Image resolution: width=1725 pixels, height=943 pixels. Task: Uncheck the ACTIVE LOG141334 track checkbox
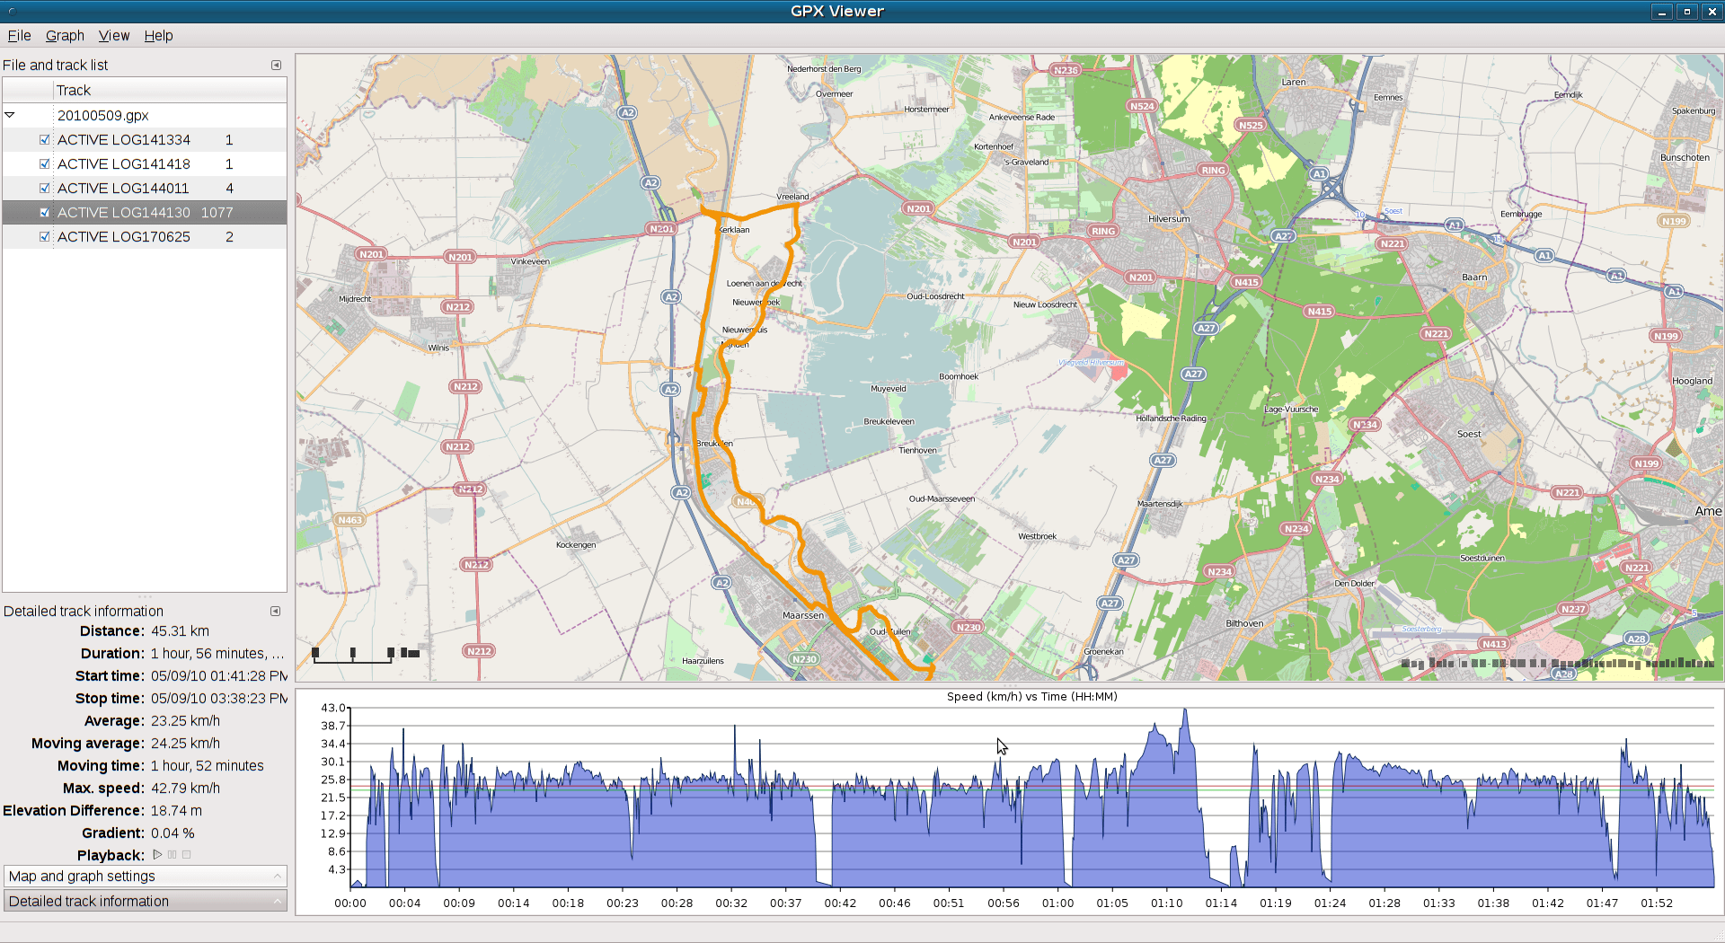point(45,140)
